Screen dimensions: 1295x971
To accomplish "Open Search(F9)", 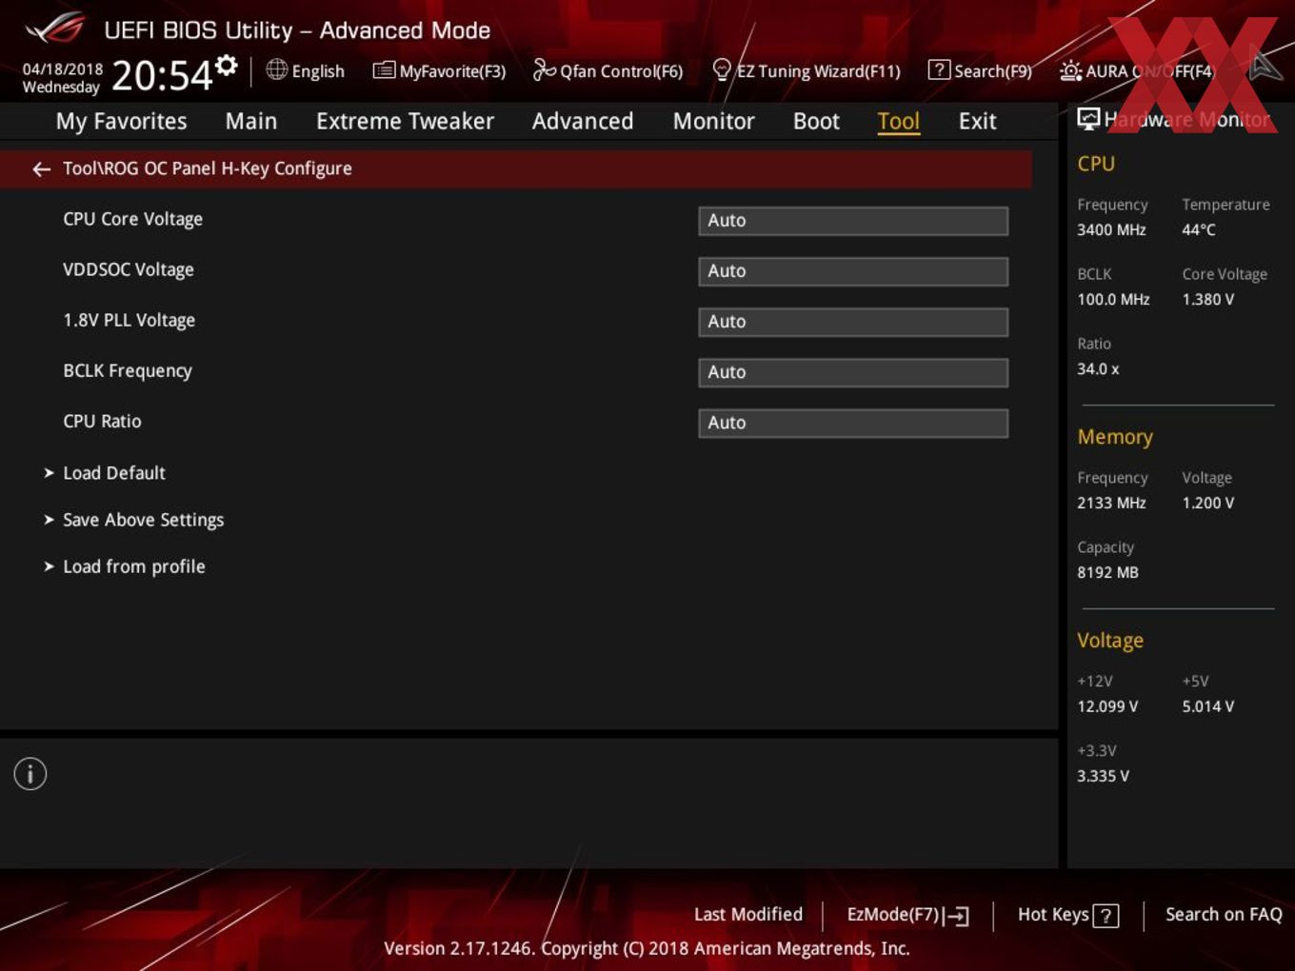I will tap(980, 70).
